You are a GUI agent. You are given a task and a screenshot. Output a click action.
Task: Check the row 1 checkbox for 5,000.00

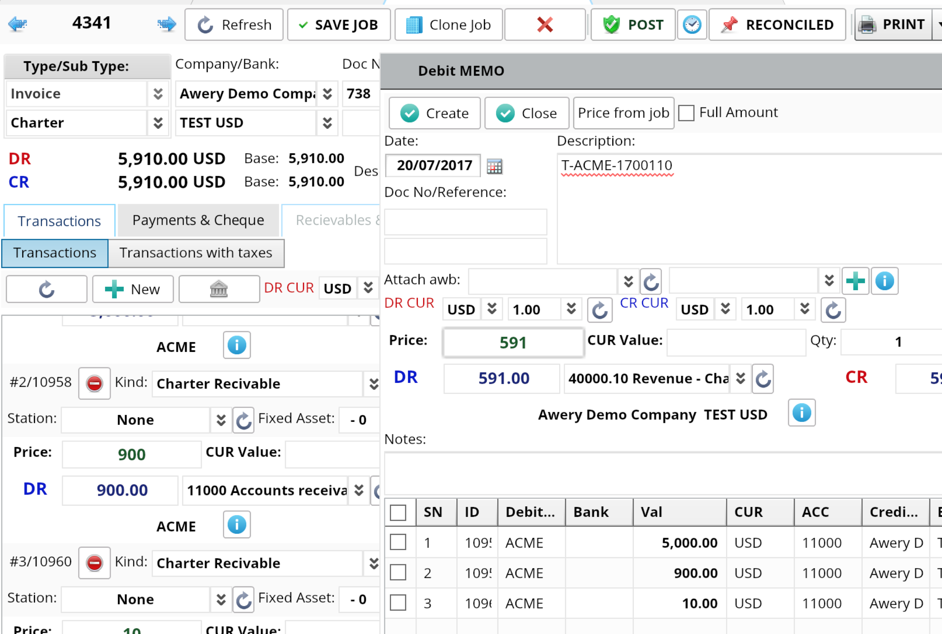click(x=398, y=542)
